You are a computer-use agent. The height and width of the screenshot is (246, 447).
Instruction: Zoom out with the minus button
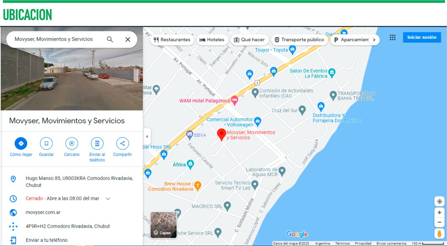[439, 222]
